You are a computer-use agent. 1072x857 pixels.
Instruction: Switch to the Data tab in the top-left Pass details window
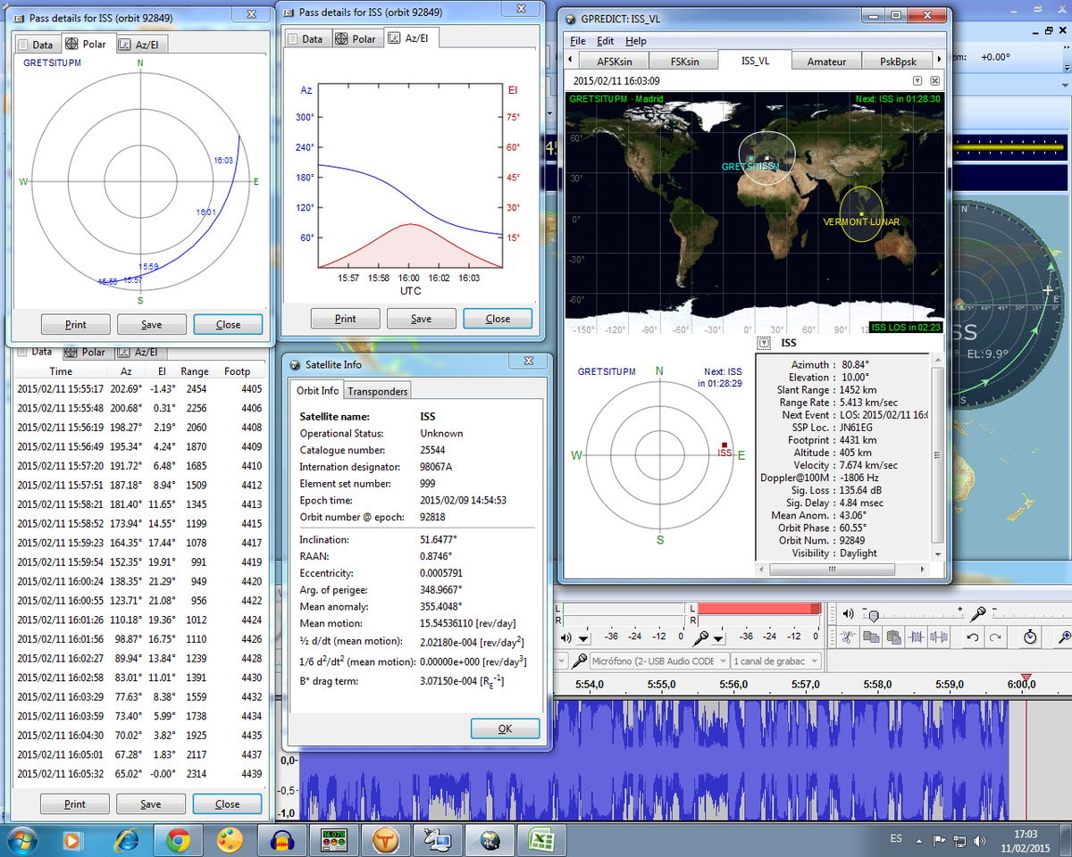36,44
